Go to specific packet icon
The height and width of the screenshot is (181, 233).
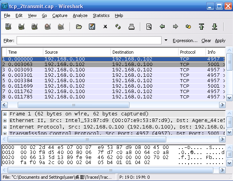tap(188, 27)
